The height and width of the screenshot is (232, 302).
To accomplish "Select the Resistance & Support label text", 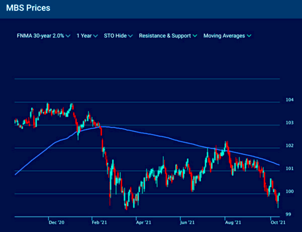I will [x=165, y=36].
